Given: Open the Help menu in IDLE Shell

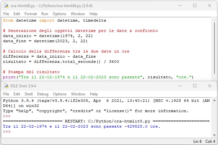Looking at the screenshot, I should click(x=94, y=94).
